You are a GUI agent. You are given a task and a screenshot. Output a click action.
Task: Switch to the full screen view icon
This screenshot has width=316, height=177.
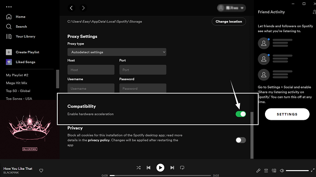(x=313, y=170)
